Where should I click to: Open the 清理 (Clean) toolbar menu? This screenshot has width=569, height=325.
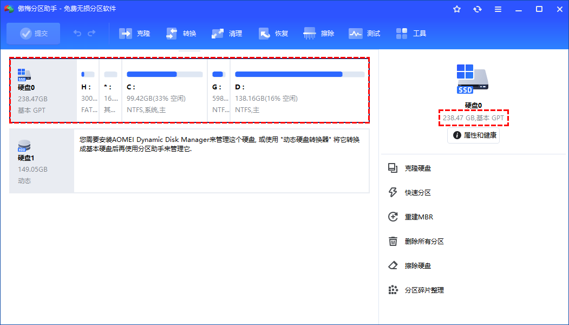coord(227,34)
